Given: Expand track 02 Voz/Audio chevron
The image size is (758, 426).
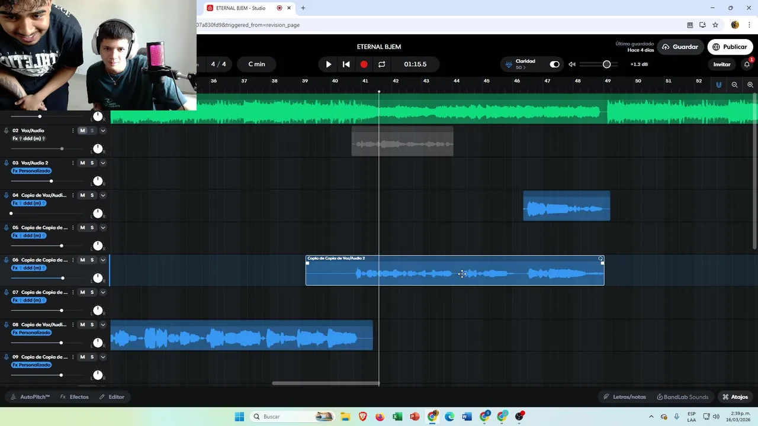Looking at the screenshot, I should 102,130.
